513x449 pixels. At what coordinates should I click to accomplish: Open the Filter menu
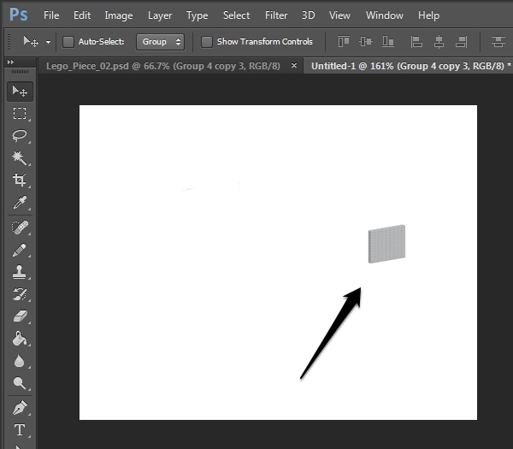276,15
